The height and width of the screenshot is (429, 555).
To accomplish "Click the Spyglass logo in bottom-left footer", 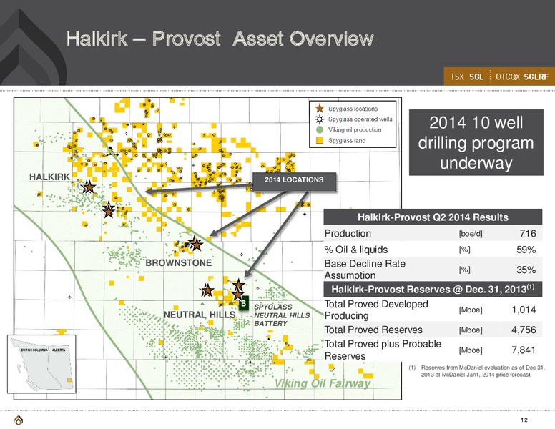I will point(19,420).
